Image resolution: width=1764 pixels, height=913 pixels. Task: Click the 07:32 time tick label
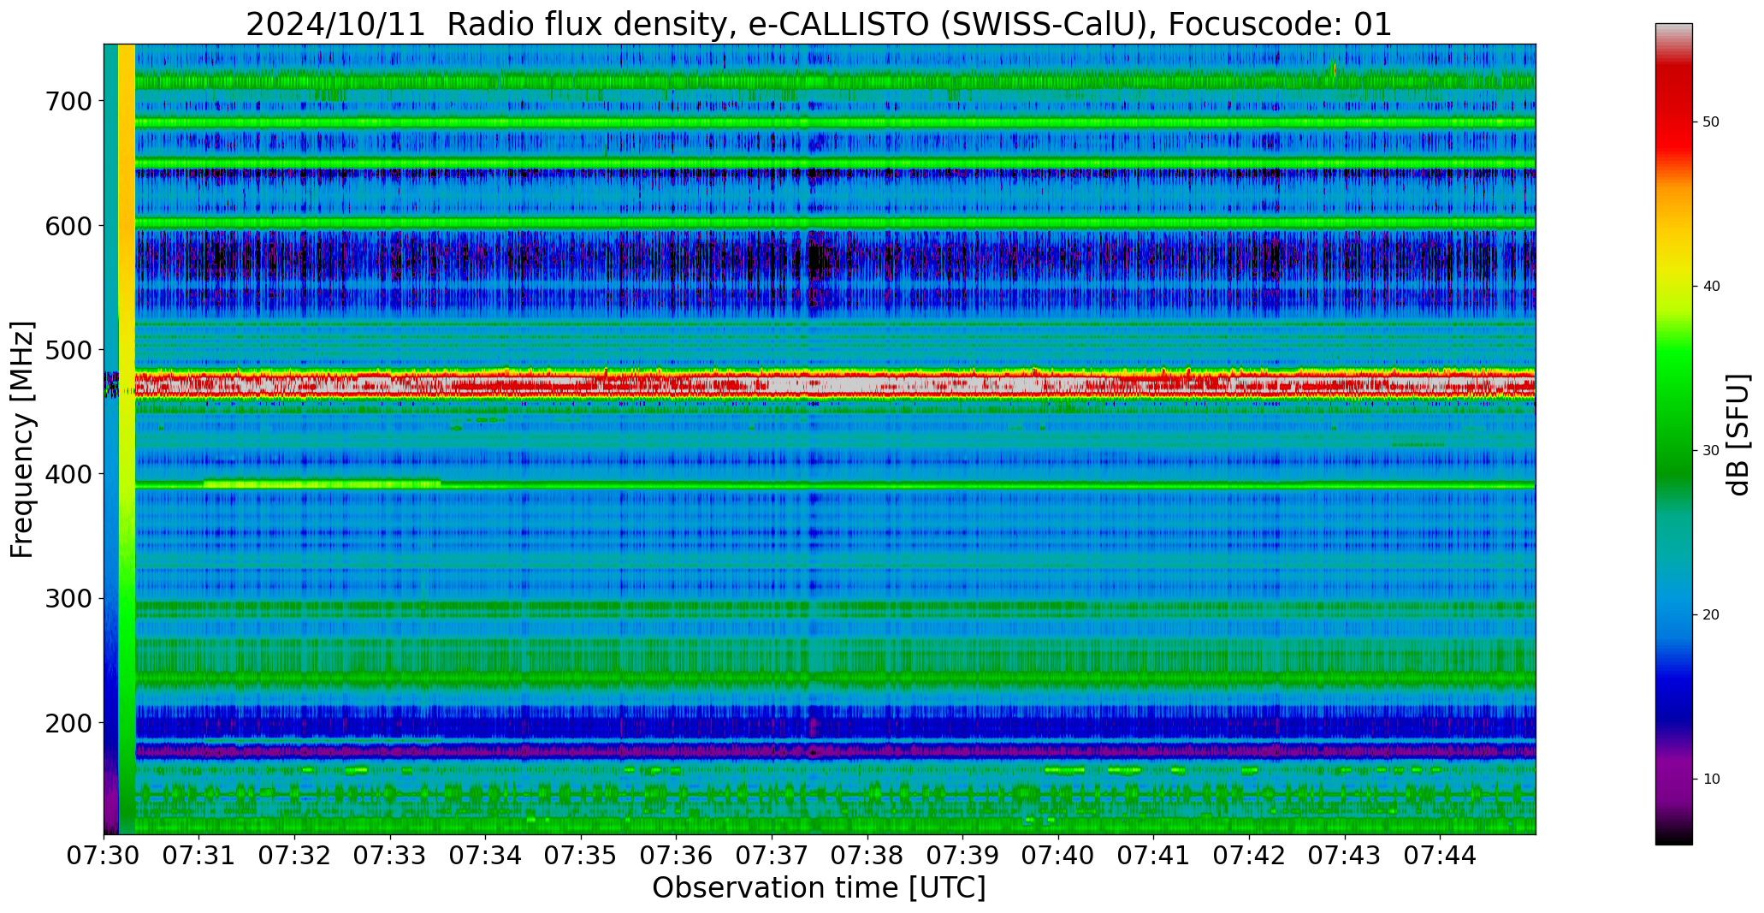(x=295, y=854)
